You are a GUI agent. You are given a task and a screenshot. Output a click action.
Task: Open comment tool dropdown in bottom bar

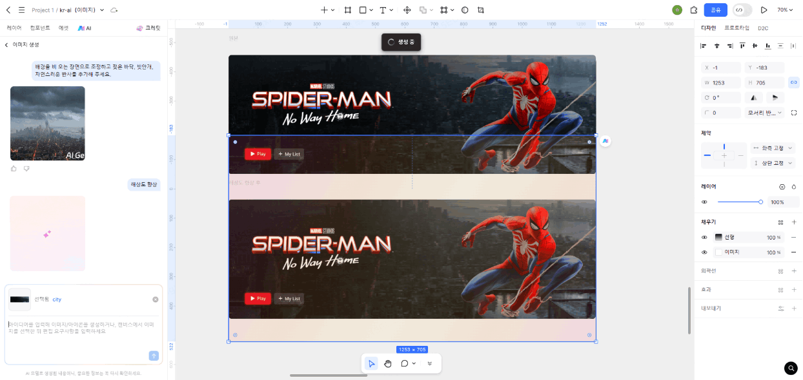coord(414,363)
